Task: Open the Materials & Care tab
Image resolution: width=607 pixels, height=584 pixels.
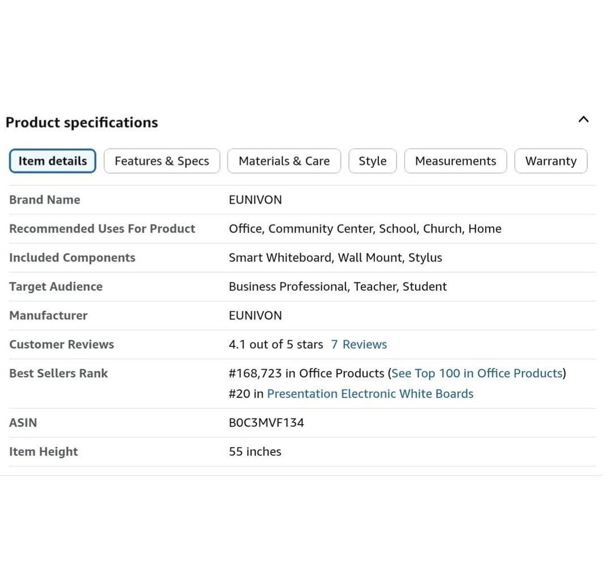Action: 284,161
